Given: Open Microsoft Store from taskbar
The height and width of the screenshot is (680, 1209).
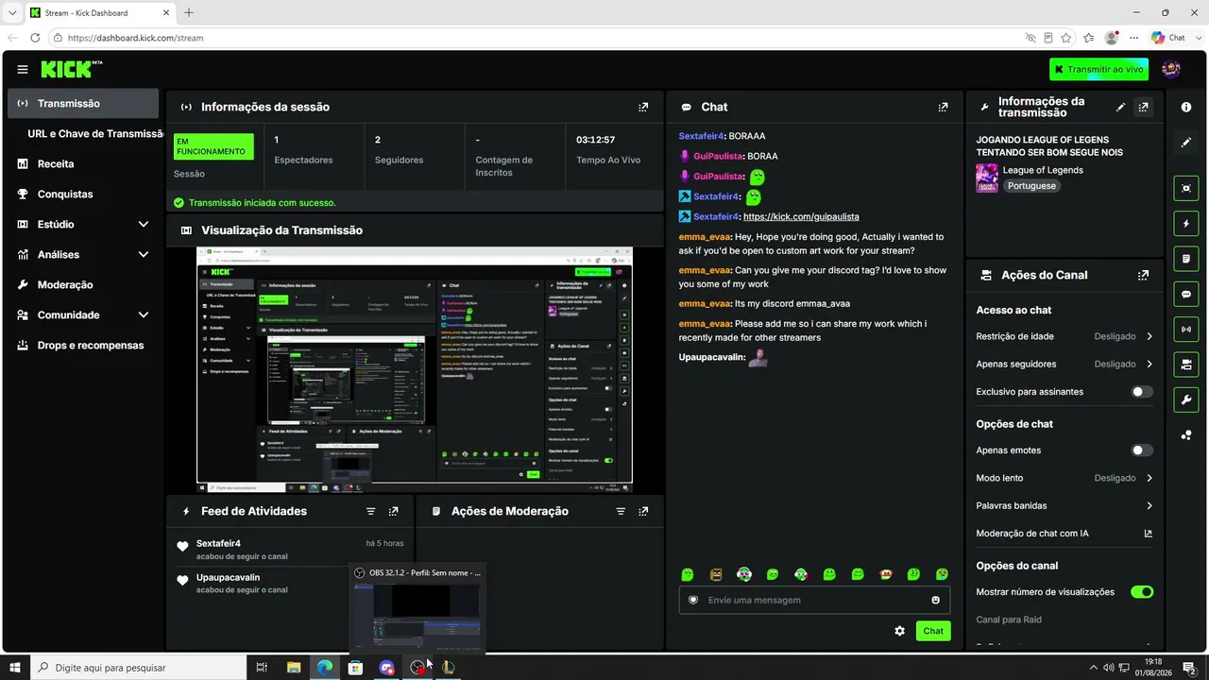Looking at the screenshot, I should (x=355, y=668).
